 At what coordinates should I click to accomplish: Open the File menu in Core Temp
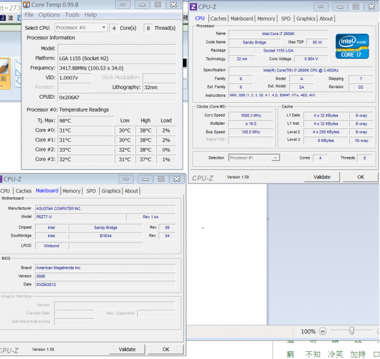29,15
